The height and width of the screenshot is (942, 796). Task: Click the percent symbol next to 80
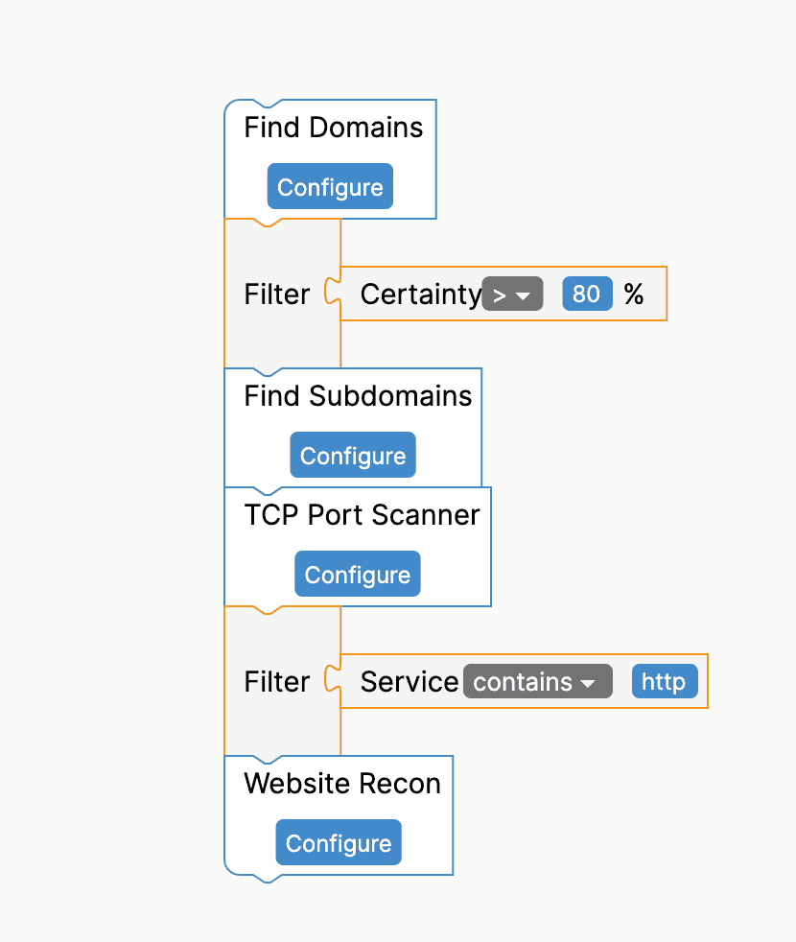(x=634, y=294)
